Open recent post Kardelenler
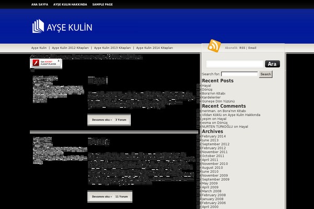314x209 pixels. 211,97
